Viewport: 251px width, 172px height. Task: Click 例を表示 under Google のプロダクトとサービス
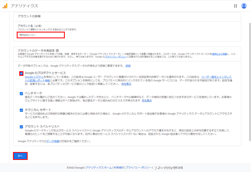[126, 84]
